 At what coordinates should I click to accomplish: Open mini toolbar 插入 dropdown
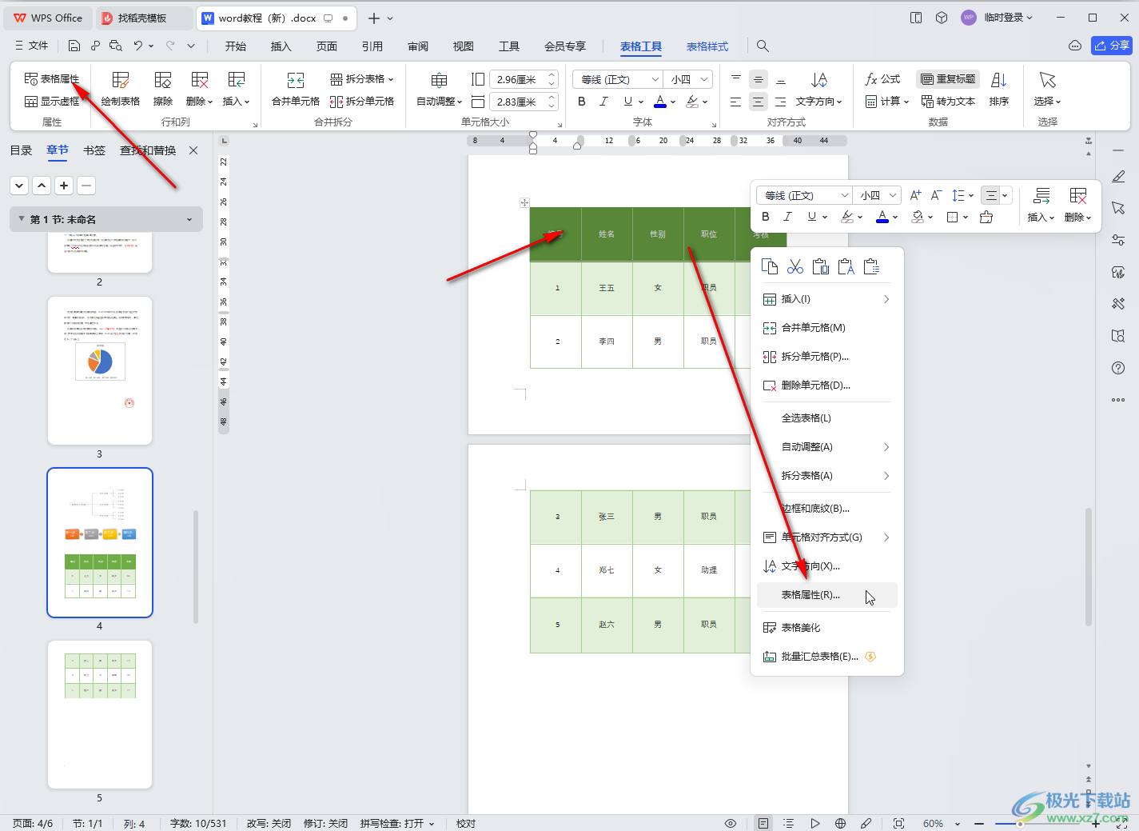tap(1041, 205)
